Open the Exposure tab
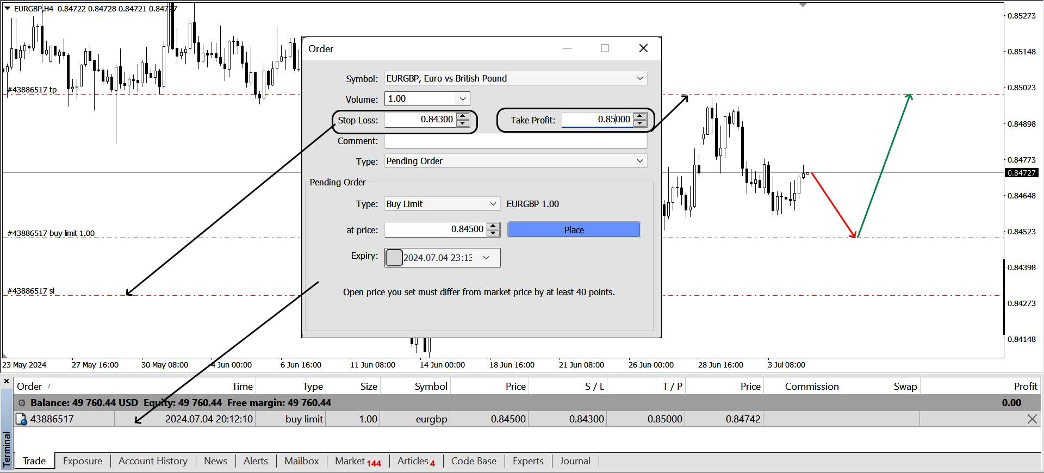Image resolution: width=1044 pixels, height=473 pixels. [83, 461]
